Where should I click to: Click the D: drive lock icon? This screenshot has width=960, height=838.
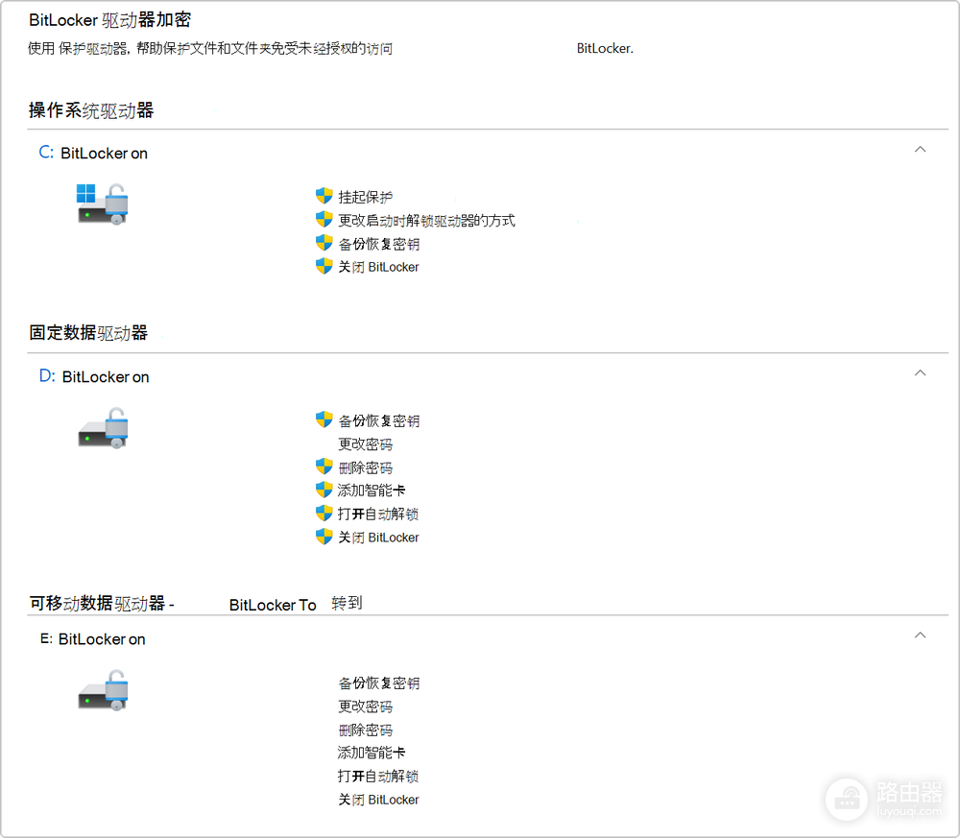[x=103, y=428]
